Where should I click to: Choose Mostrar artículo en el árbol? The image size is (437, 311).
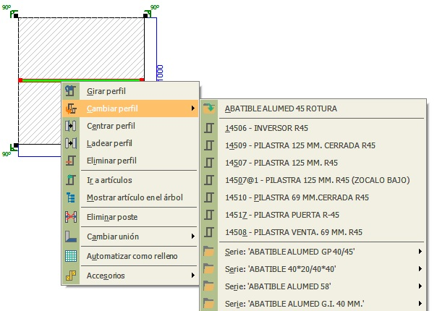(130, 197)
